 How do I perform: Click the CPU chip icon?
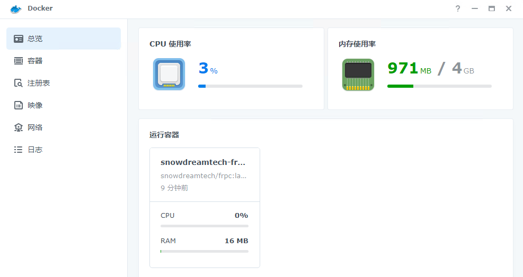pos(169,74)
